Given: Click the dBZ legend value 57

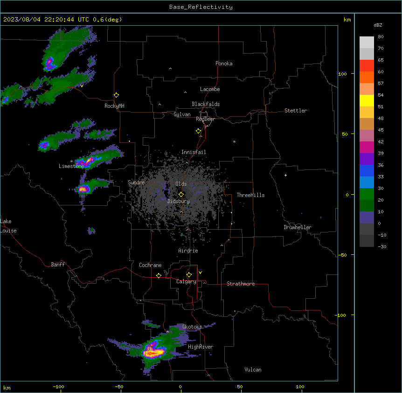Looking at the screenshot, I should (381, 83).
